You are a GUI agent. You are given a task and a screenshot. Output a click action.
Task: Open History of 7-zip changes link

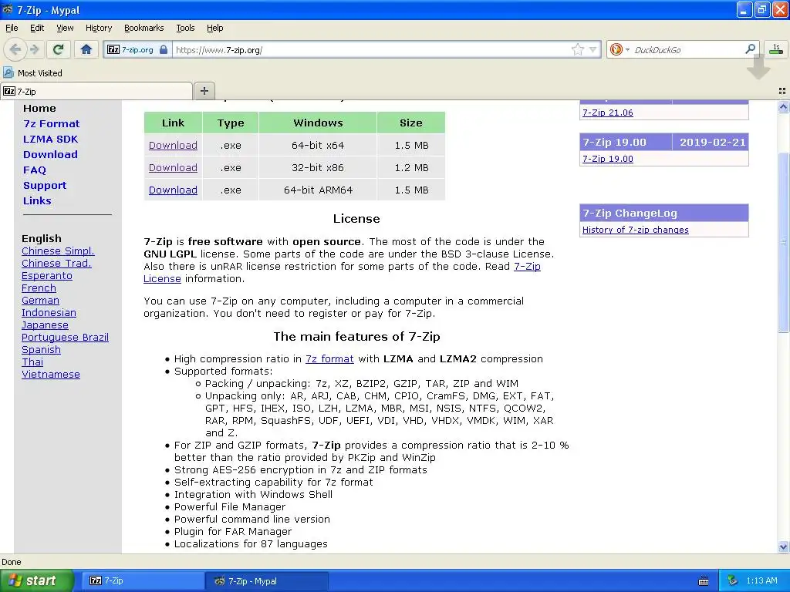pyautogui.click(x=636, y=230)
